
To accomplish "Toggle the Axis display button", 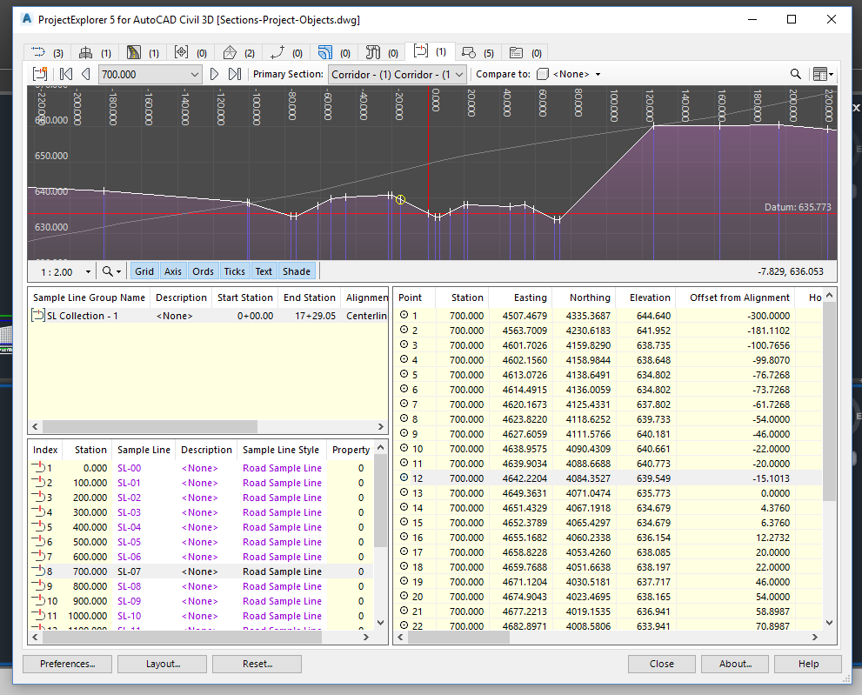I will click(x=172, y=271).
